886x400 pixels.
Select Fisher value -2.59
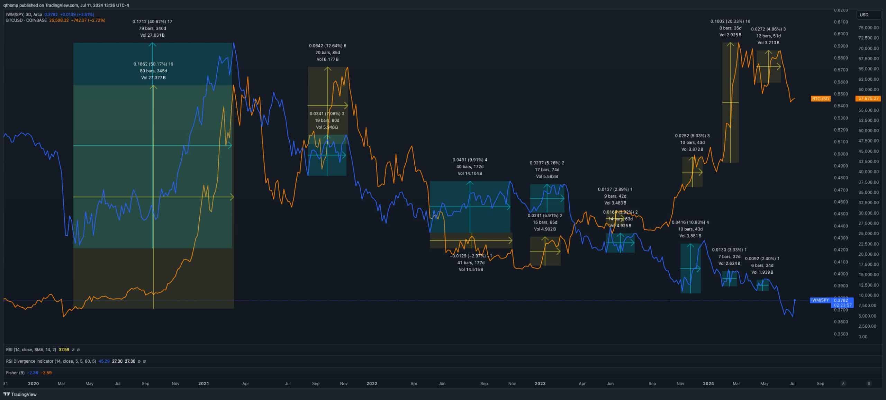[46, 373]
